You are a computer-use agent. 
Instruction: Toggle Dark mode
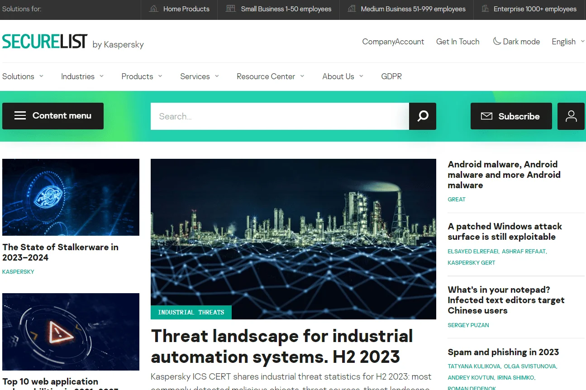click(516, 42)
